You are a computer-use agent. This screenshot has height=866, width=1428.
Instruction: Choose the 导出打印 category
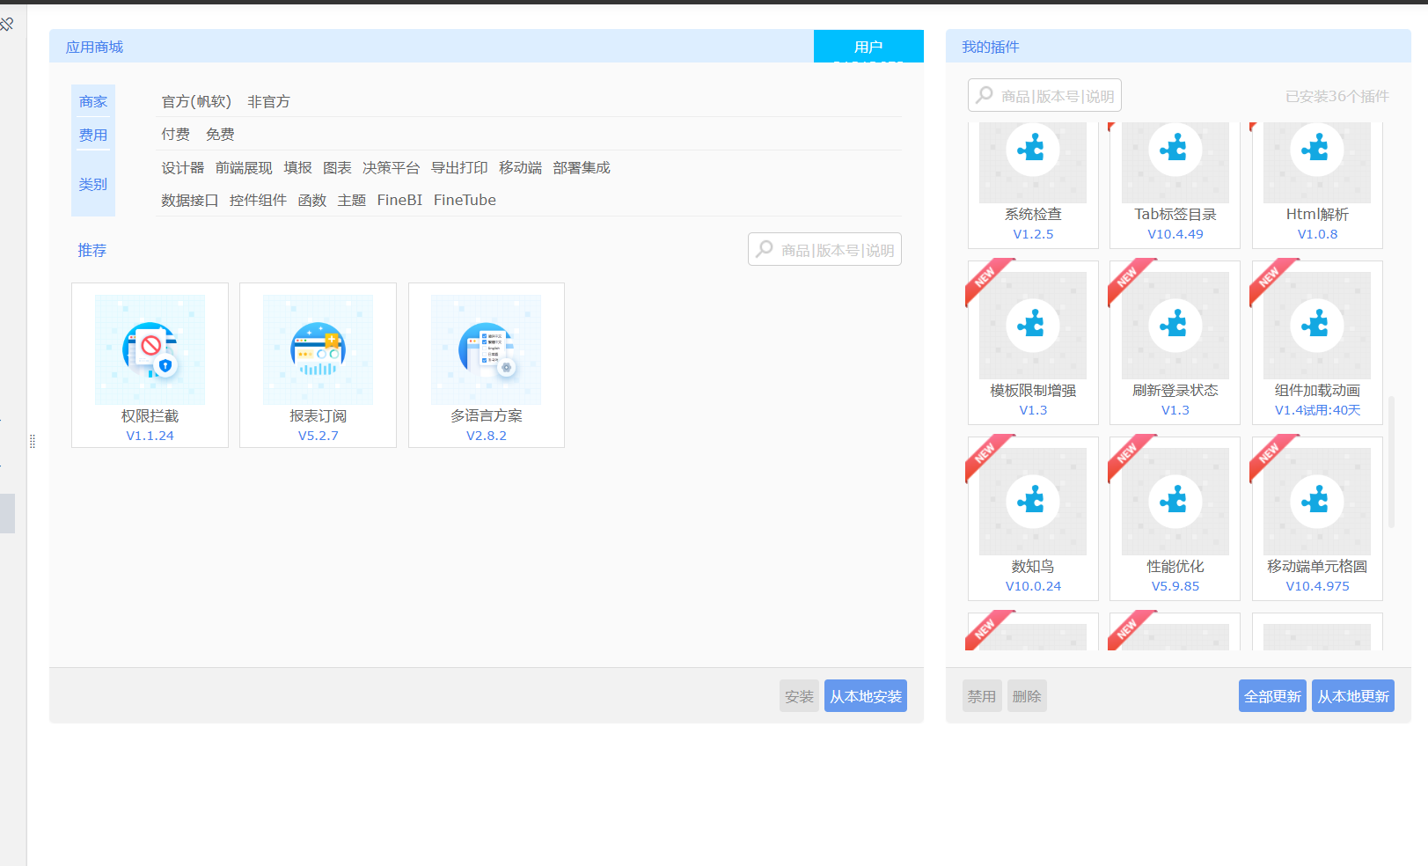tap(459, 168)
